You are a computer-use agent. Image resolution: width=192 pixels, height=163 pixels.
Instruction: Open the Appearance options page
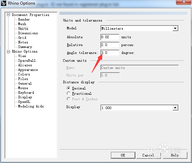28,70
